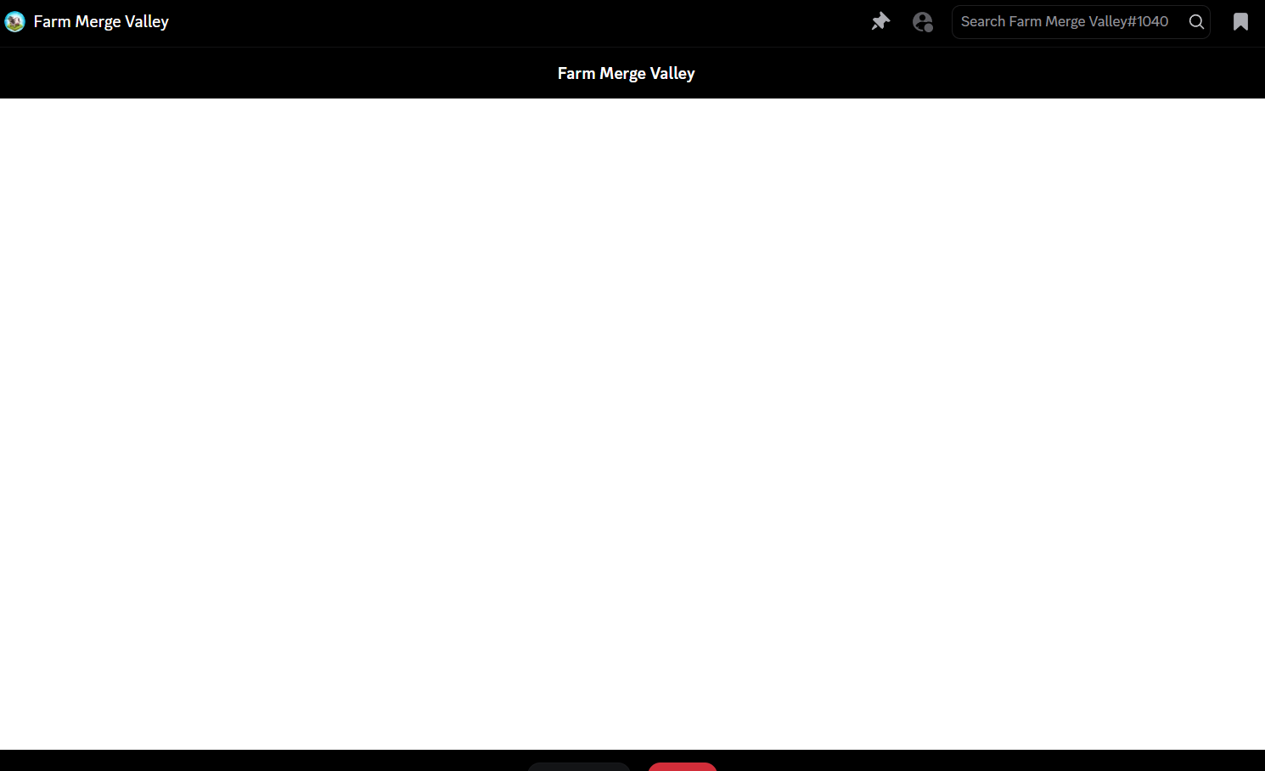Screen dimensions: 1265x771
Task: Open the bookmark icon at top right
Action: pyautogui.click(x=1240, y=22)
